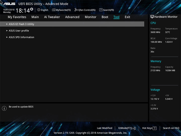Viewport: 181px width, 136px height.
Task: Click the Memory section heading
Action: point(156,61)
